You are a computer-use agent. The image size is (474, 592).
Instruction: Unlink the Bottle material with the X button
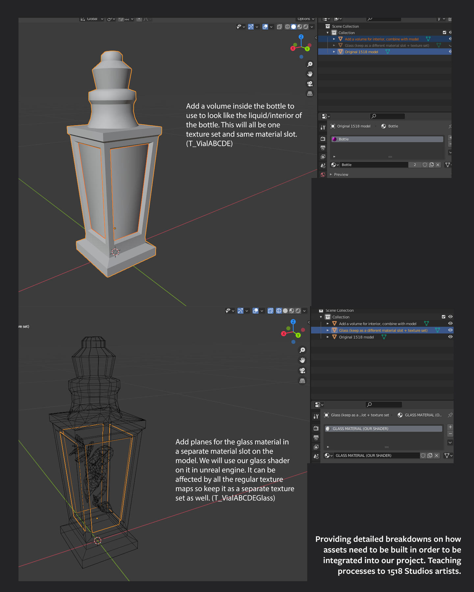pos(438,165)
